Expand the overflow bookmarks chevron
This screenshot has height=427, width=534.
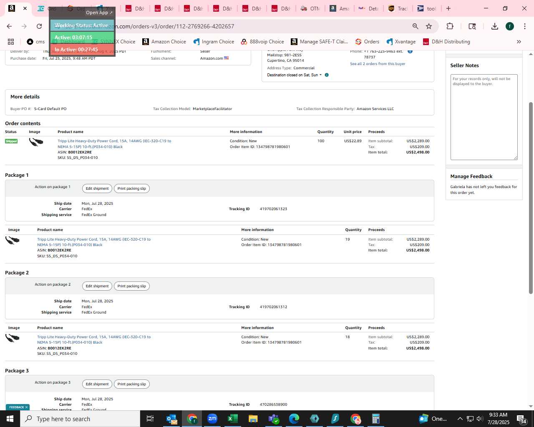(519, 42)
